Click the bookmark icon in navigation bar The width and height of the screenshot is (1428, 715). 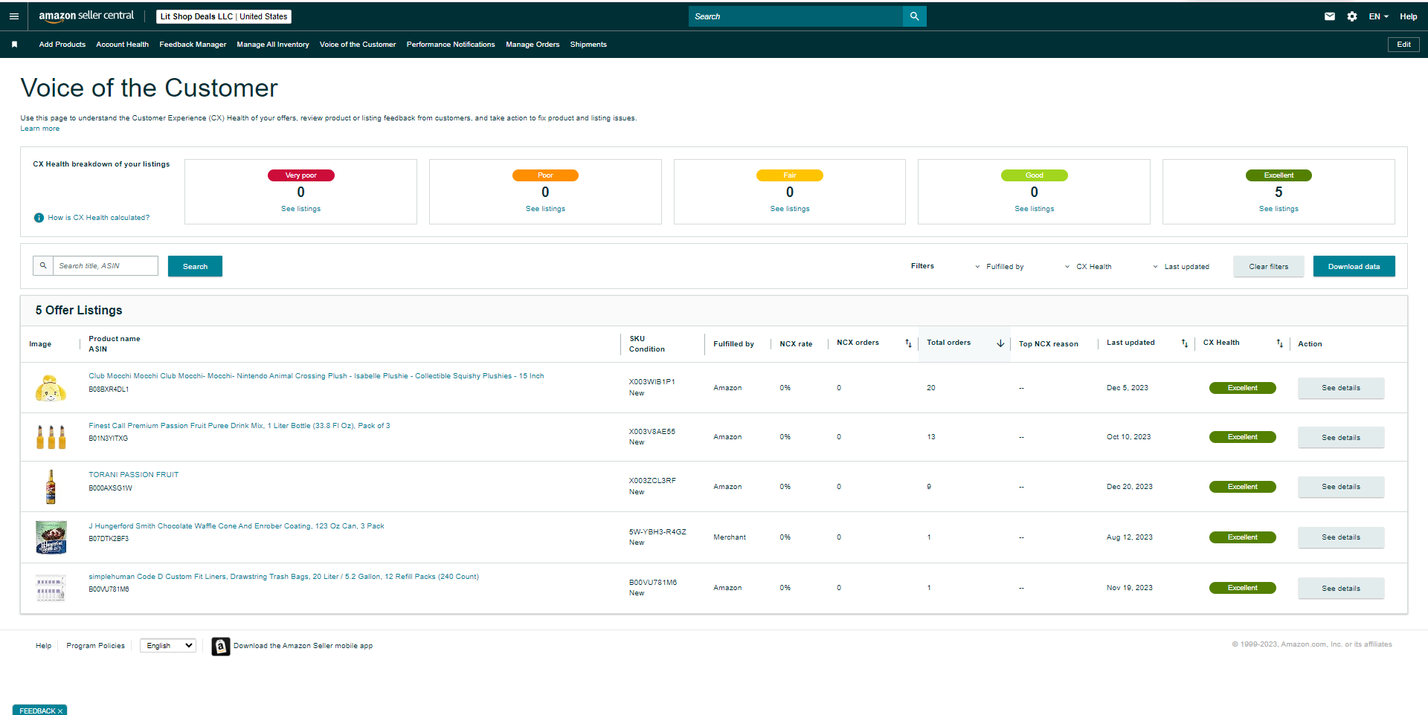coord(14,45)
